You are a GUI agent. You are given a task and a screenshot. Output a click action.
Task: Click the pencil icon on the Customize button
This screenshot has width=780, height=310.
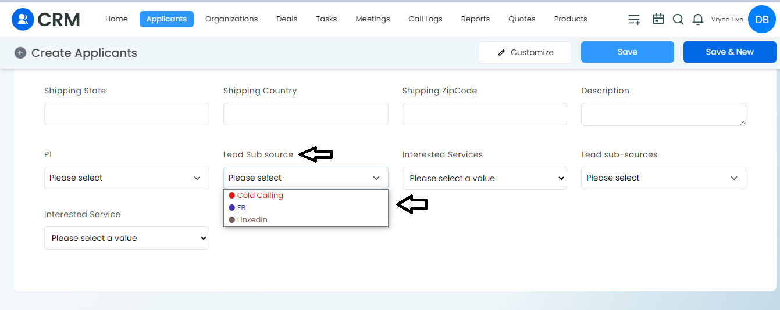[x=501, y=52]
